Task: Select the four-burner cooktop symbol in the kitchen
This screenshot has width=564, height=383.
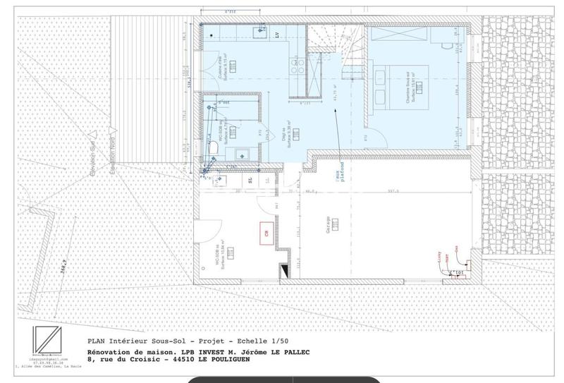Action: 297,65
